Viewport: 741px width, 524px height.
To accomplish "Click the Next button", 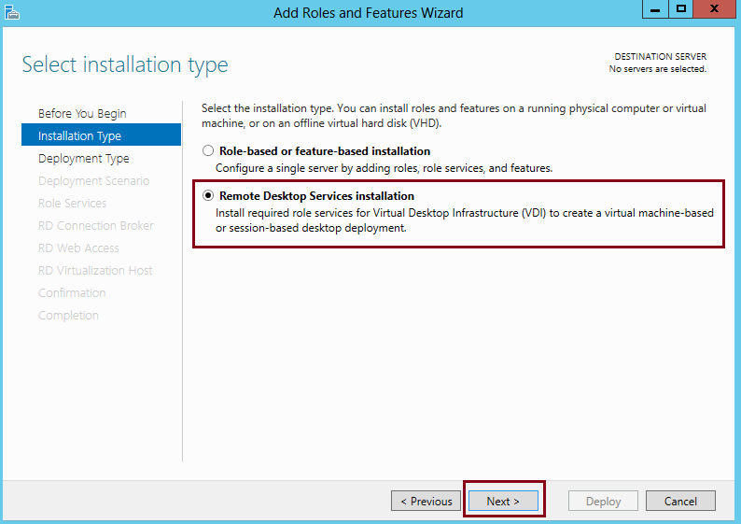I will click(503, 501).
